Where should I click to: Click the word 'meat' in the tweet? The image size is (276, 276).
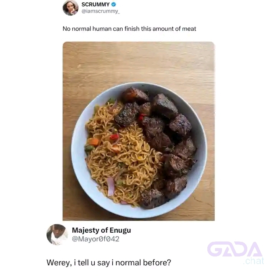pos(189,29)
